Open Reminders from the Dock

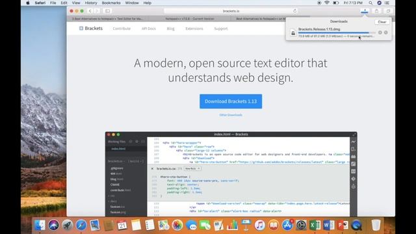(150, 226)
